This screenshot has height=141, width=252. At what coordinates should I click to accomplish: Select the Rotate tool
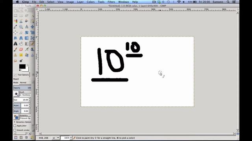[27, 33]
